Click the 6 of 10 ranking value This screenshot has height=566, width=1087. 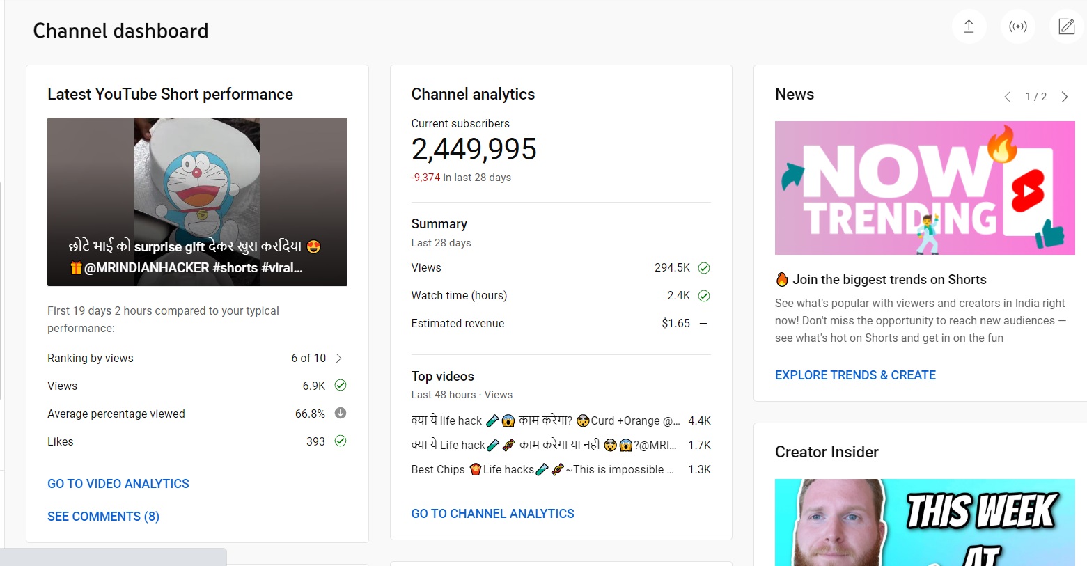(x=308, y=358)
